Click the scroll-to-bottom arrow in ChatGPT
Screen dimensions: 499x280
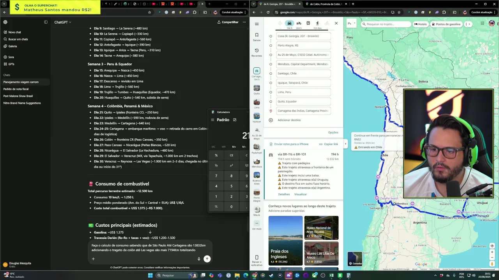tap(150, 232)
